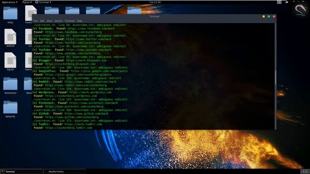Click the plus.google.com/+mark/posts link
Image resolution: width=310 pixels, height=174 pixels.
(99, 71)
